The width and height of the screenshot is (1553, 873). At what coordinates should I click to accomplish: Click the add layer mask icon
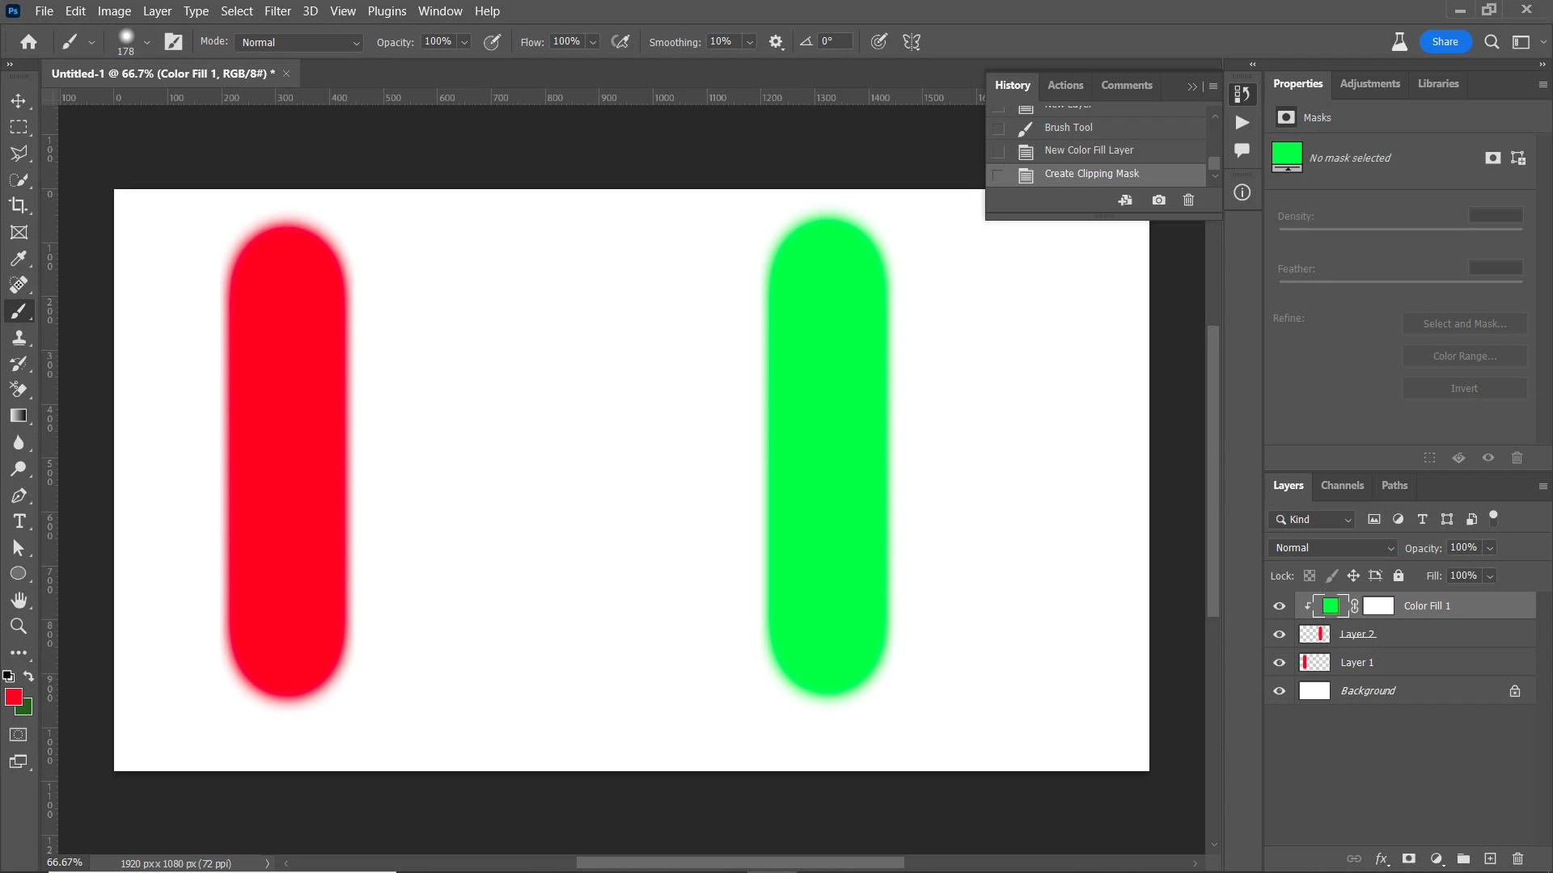pyautogui.click(x=1408, y=858)
